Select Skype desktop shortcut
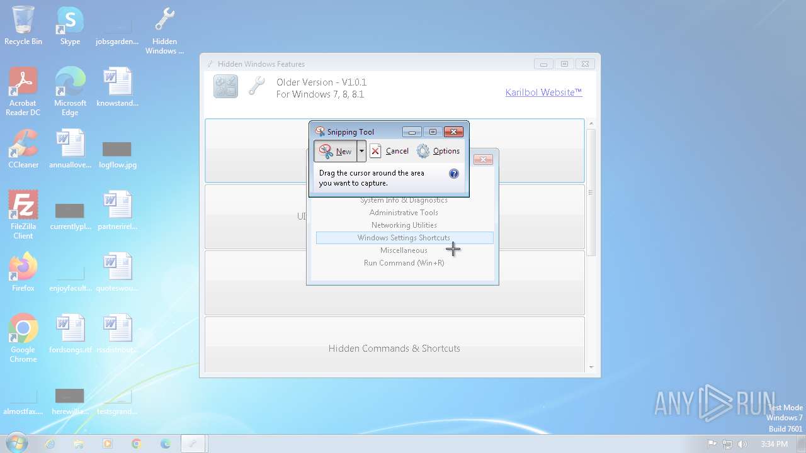The image size is (806, 453). [x=70, y=26]
